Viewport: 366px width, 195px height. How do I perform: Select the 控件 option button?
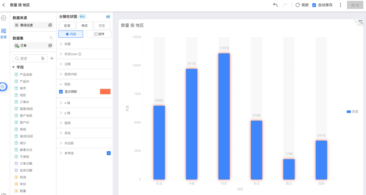(99, 34)
